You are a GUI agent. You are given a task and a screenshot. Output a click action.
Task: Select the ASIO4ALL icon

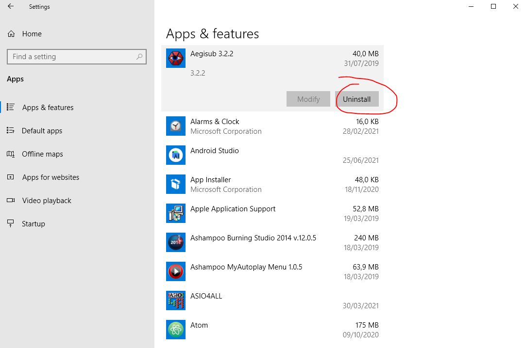(175, 301)
